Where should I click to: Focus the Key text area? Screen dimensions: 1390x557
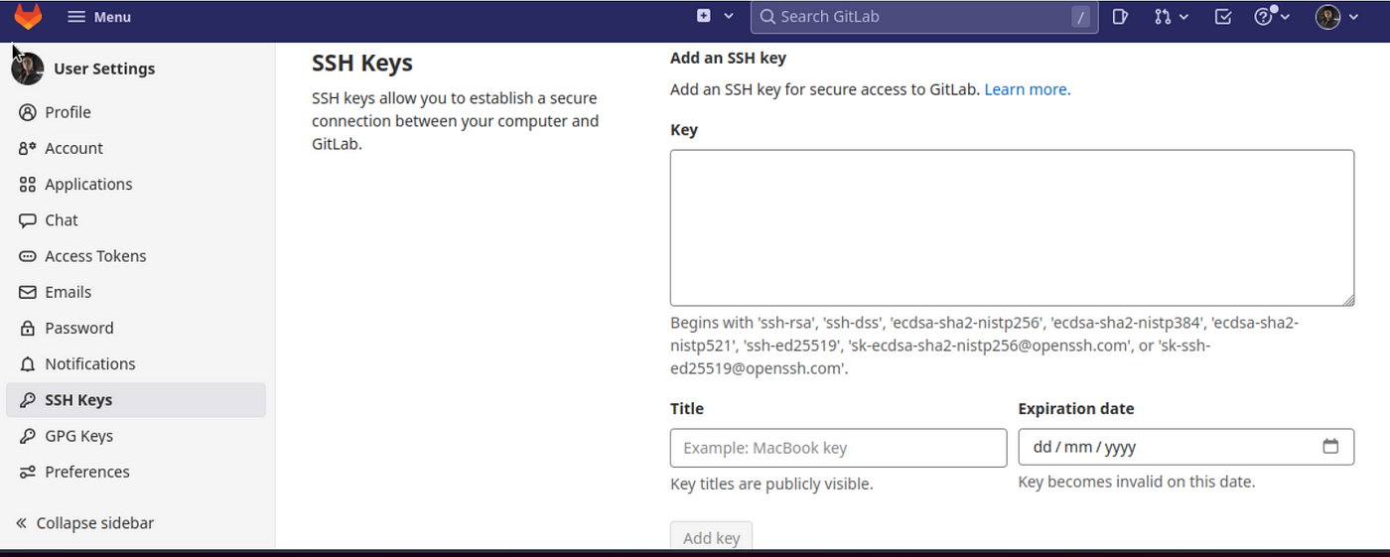pos(1012,227)
